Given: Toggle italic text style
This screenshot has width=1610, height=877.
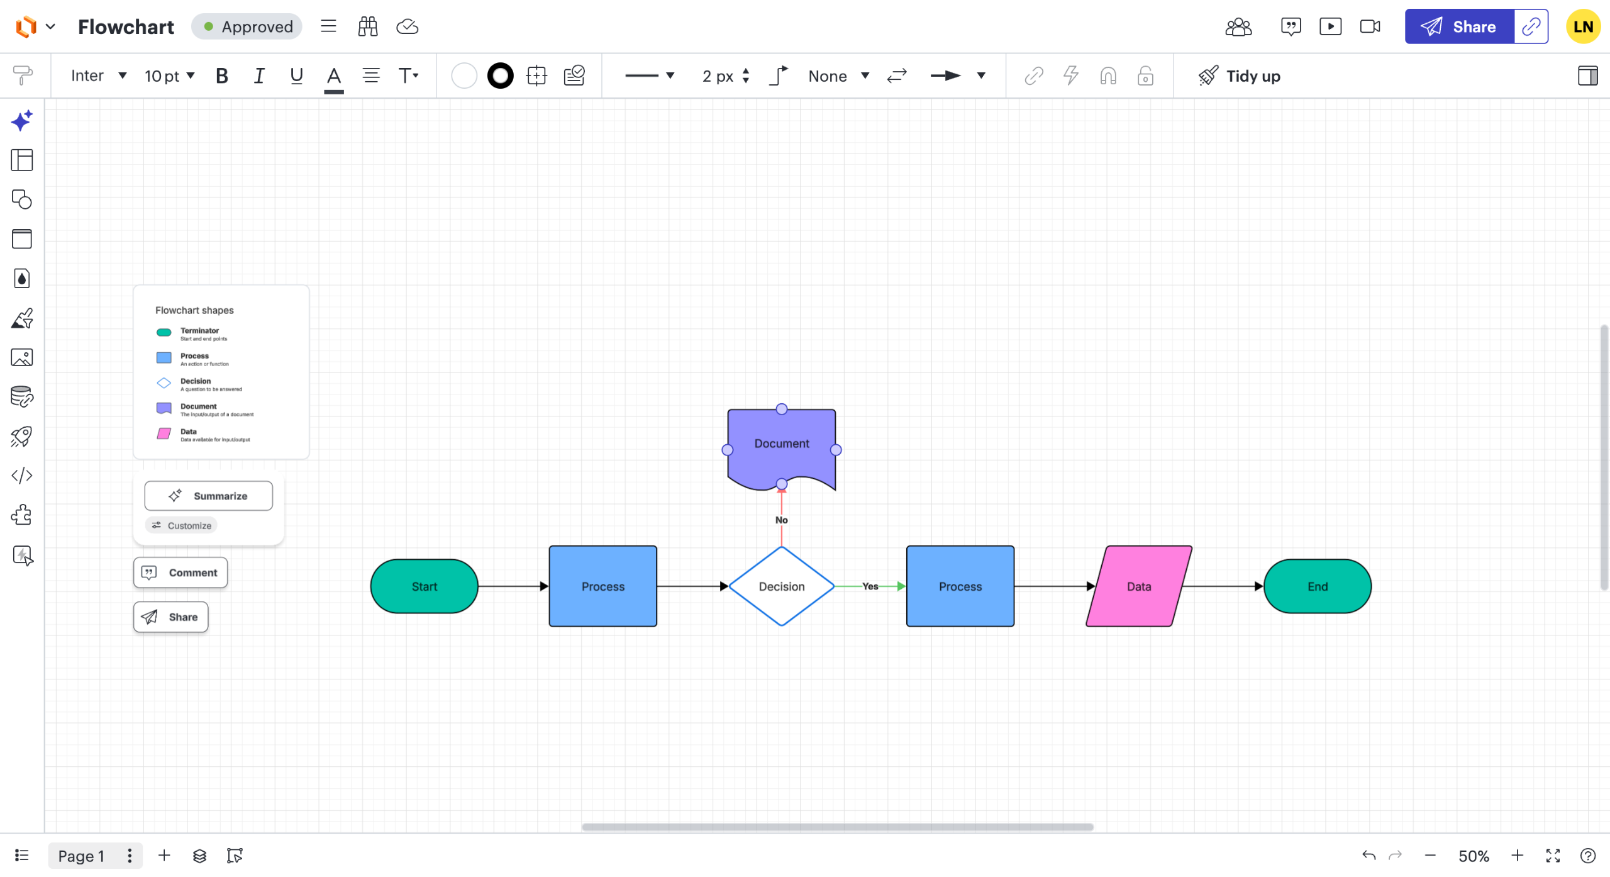Looking at the screenshot, I should [258, 76].
